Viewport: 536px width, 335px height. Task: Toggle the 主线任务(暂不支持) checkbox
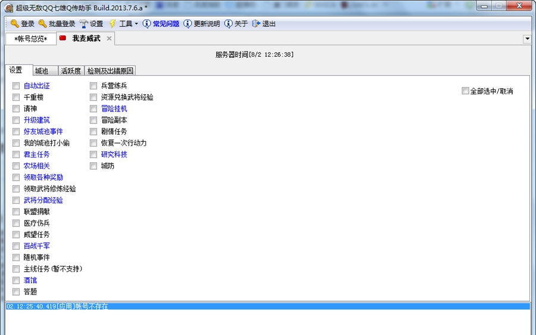(x=16, y=269)
